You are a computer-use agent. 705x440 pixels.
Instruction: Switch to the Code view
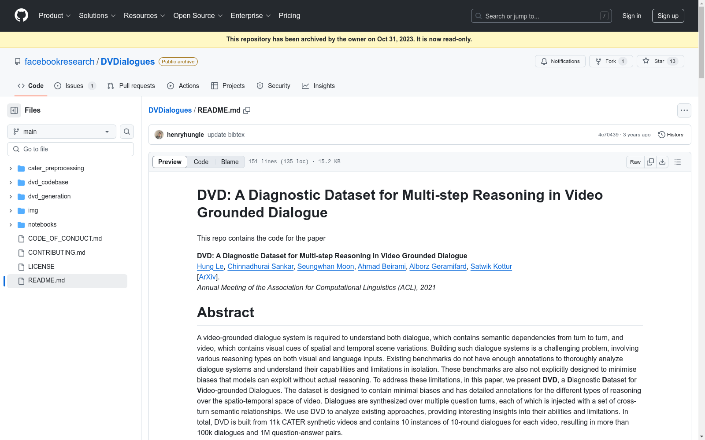point(201,162)
